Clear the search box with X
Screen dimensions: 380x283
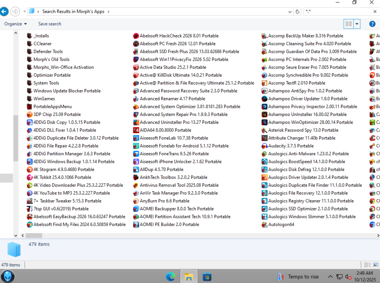pos(375,11)
